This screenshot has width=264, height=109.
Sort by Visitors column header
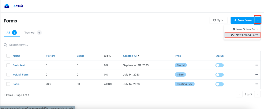(x=51, y=56)
